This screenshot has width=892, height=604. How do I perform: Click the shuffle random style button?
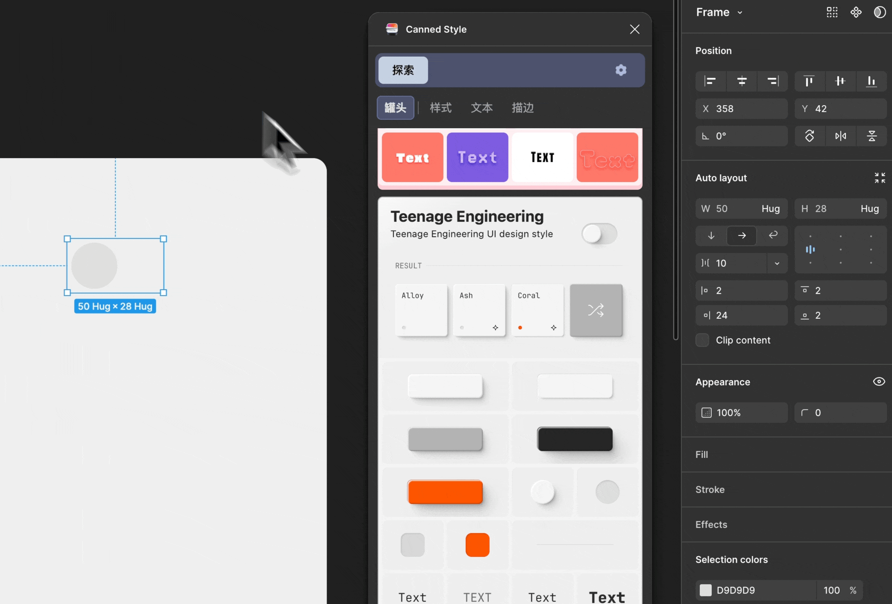point(596,310)
